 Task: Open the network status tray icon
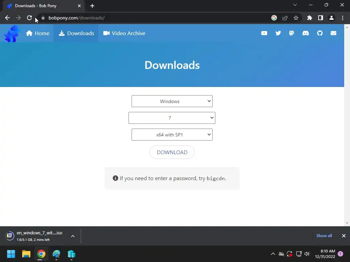[x=299, y=254]
